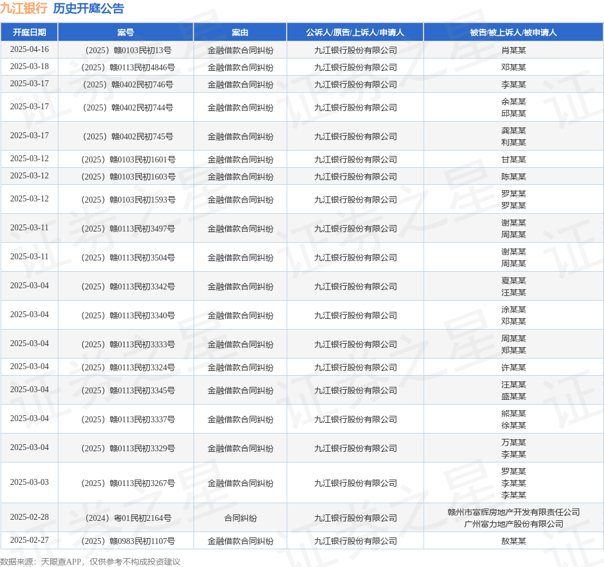Screen dimensions: 604x567
Task: Click defendant name 余某某
Action: [x=514, y=102]
